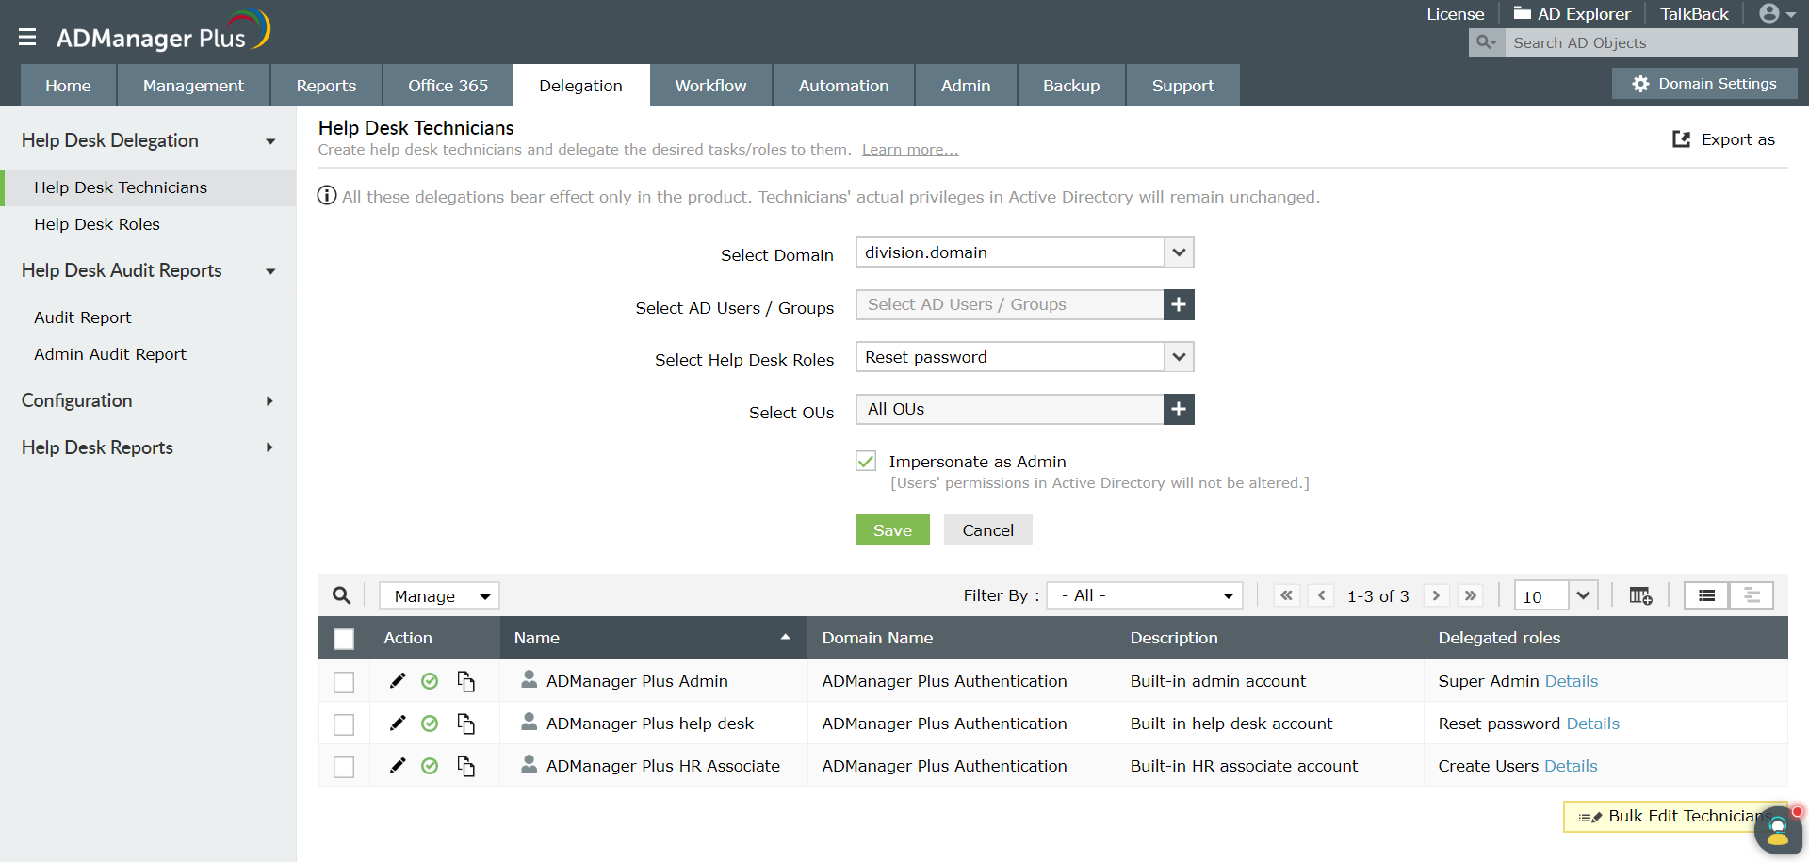Open the License link
The image size is (1809, 862).
pos(1455,14)
